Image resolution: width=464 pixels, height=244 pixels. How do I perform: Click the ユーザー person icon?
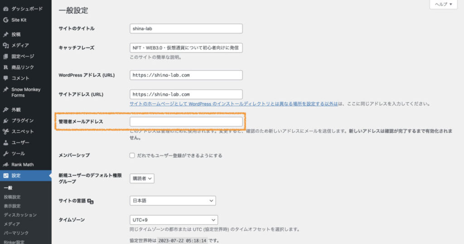[5, 143]
